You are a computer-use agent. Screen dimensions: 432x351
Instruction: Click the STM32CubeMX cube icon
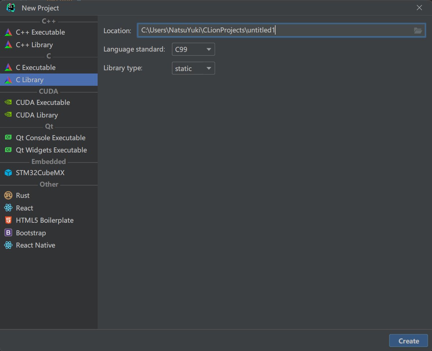8,173
